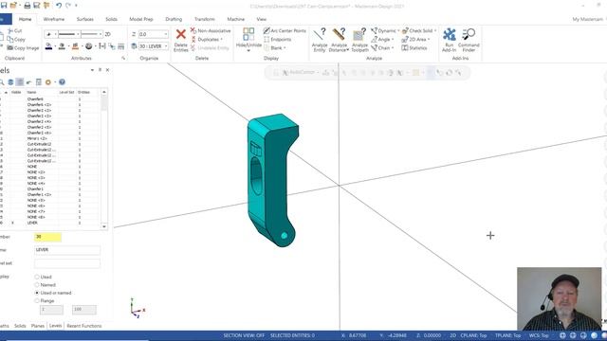Image resolution: width=607 pixels, height=341 pixels.
Task: Click the Levels panel settings gear icon
Action: coord(48,82)
